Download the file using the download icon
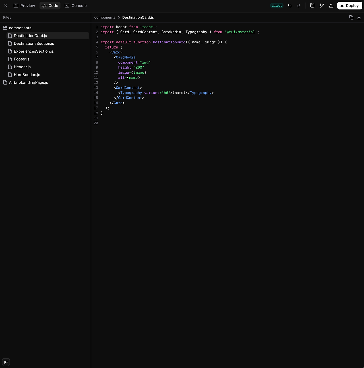 click(x=359, y=17)
